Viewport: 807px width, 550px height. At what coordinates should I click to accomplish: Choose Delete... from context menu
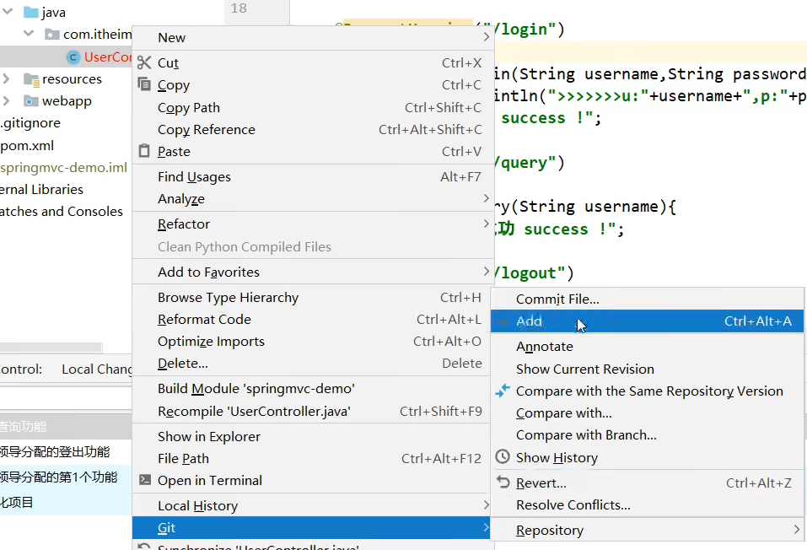point(311,363)
